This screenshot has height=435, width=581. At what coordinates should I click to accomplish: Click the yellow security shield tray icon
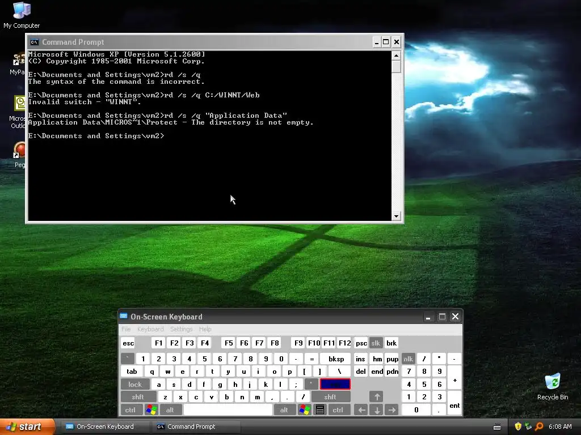(518, 427)
